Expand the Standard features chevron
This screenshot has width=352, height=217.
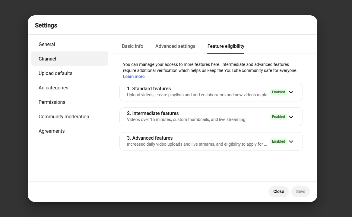[x=291, y=92]
